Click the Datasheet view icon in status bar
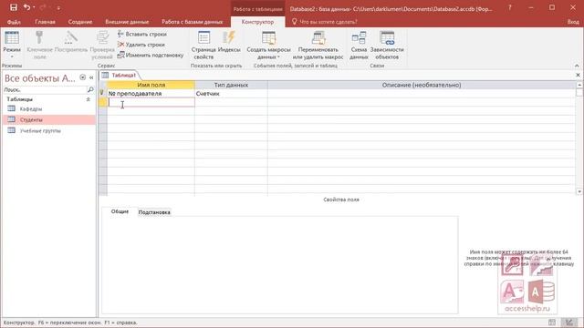Viewport: 584px width, 328px height. click(552, 323)
